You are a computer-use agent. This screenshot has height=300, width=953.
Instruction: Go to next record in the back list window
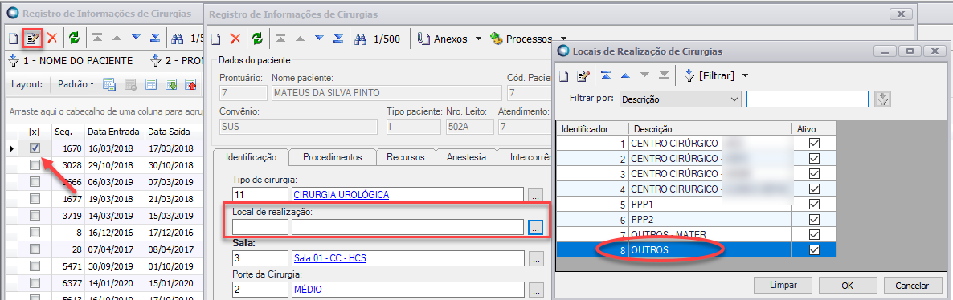coord(136,38)
